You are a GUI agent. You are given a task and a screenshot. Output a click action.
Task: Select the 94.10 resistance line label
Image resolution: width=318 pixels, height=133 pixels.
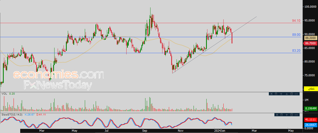click(296, 21)
